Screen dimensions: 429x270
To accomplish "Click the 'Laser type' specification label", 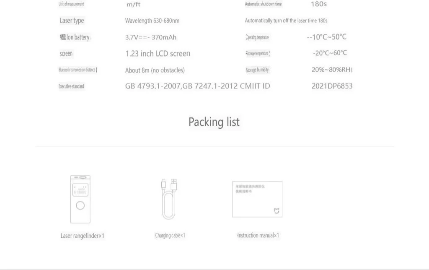I will [x=72, y=21].
